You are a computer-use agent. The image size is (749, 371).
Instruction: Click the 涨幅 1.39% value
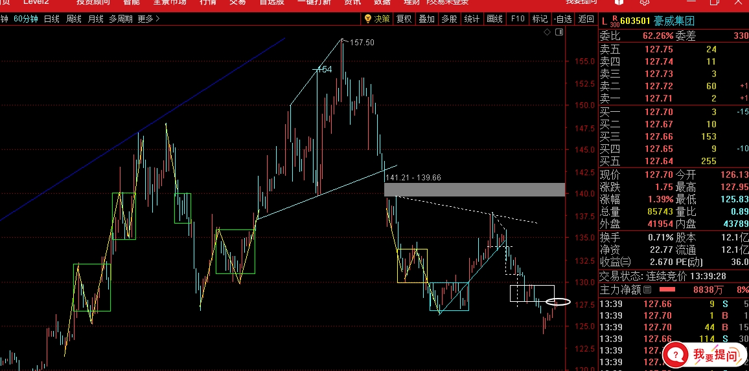[x=661, y=200]
